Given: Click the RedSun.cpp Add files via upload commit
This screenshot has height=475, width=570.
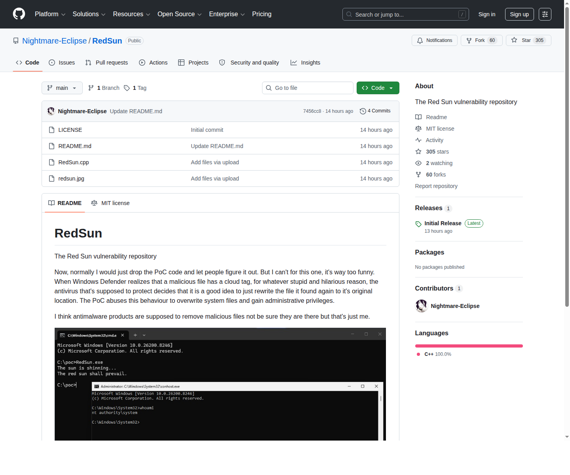Looking at the screenshot, I should 215,162.
